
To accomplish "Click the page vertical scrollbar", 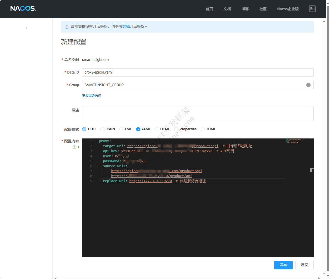I will pos(328,139).
